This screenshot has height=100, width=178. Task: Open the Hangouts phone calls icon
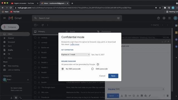click(x=21, y=97)
